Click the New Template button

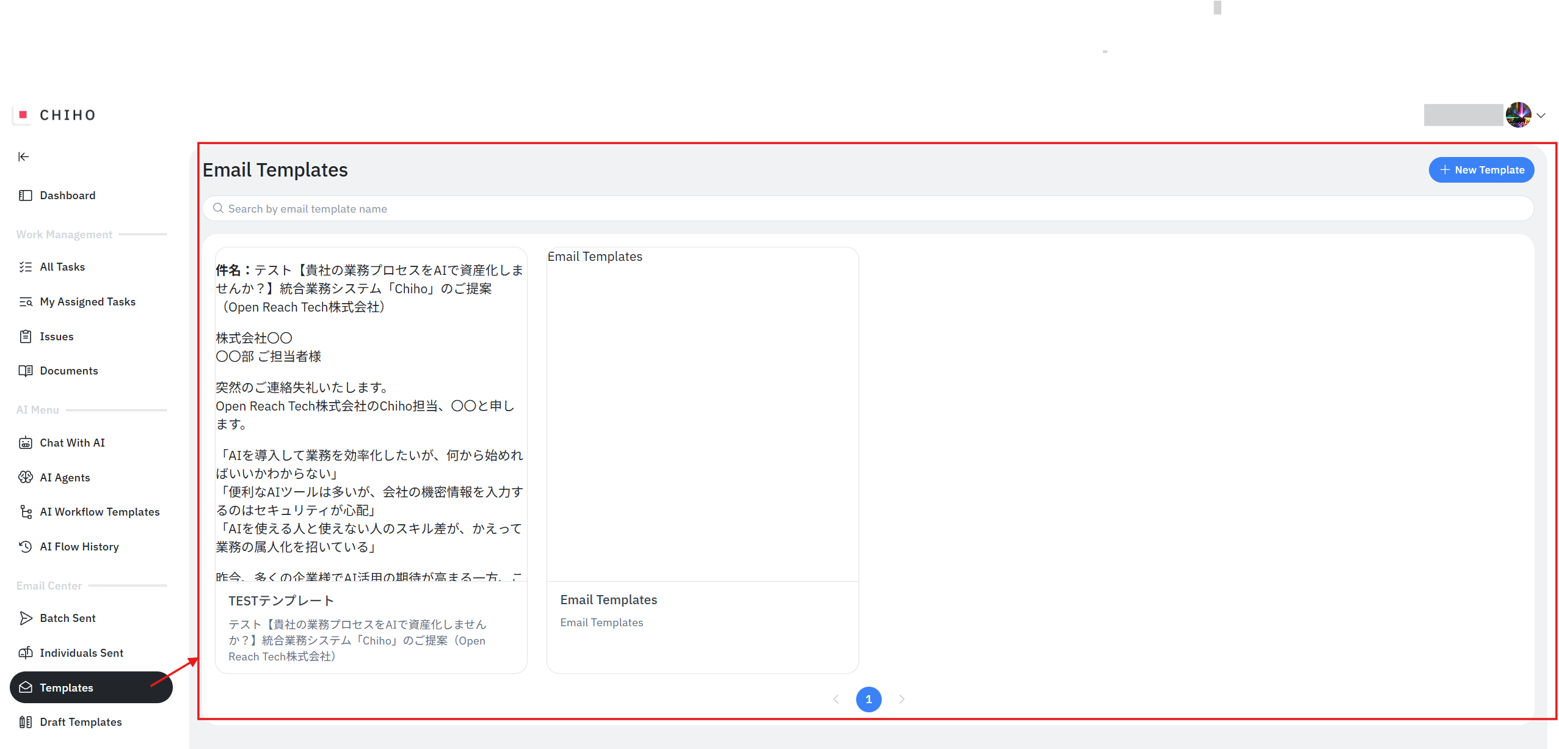(x=1481, y=170)
